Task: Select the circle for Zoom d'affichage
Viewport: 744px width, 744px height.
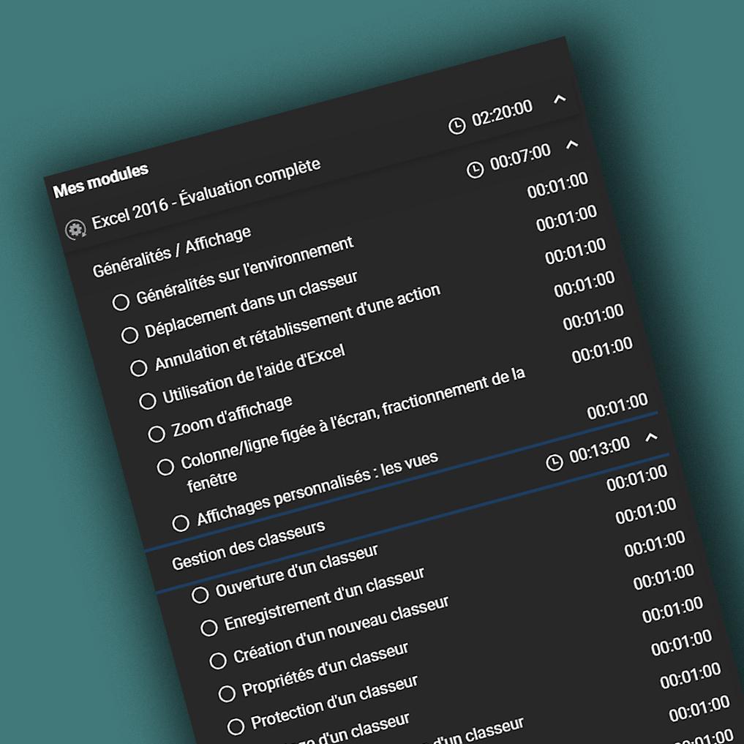Action: (157, 434)
